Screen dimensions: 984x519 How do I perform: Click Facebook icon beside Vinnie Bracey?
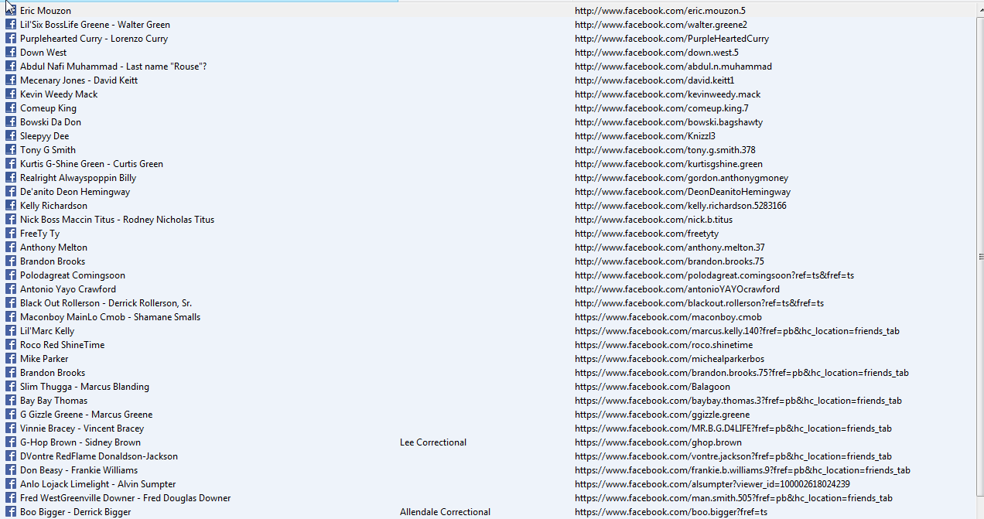[x=11, y=429]
